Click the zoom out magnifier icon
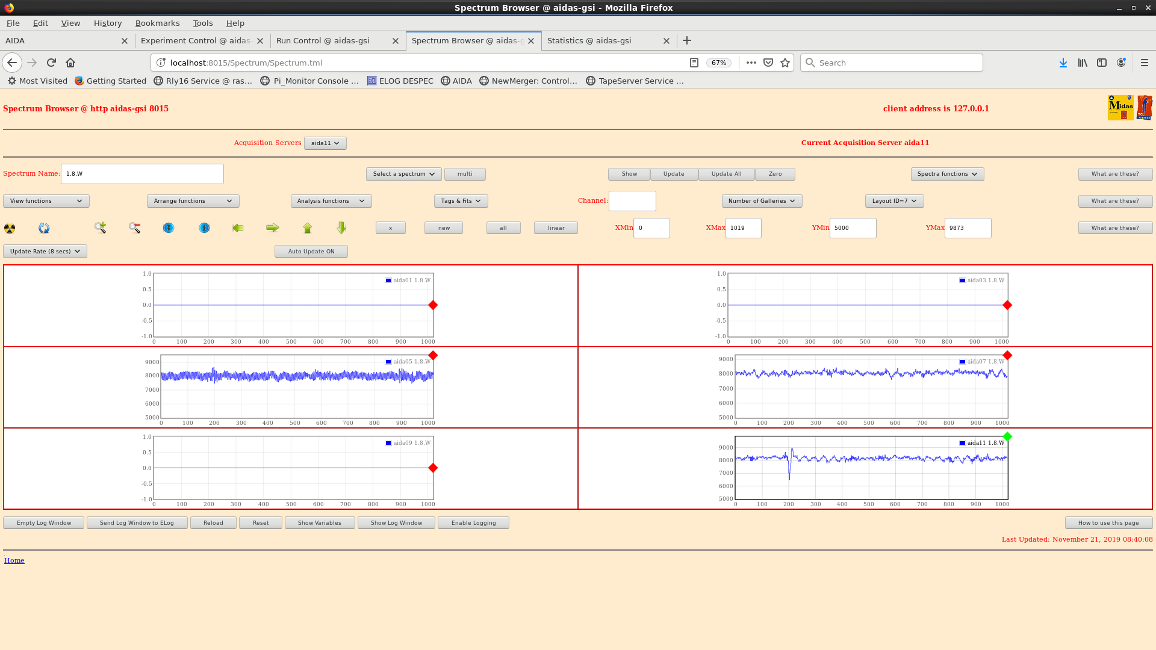The width and height of the screenshot is (1156, 650). tap(134, 227)
